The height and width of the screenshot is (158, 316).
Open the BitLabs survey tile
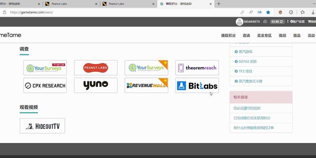[197, 85]
